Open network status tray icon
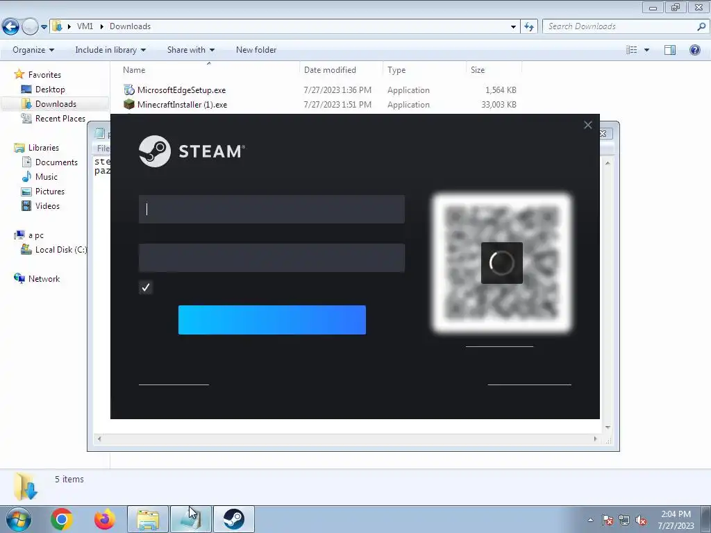711x533 pixels. pos(624,520)
